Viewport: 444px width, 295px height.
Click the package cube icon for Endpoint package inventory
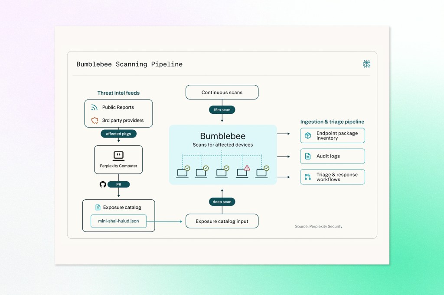click(308, 136)
